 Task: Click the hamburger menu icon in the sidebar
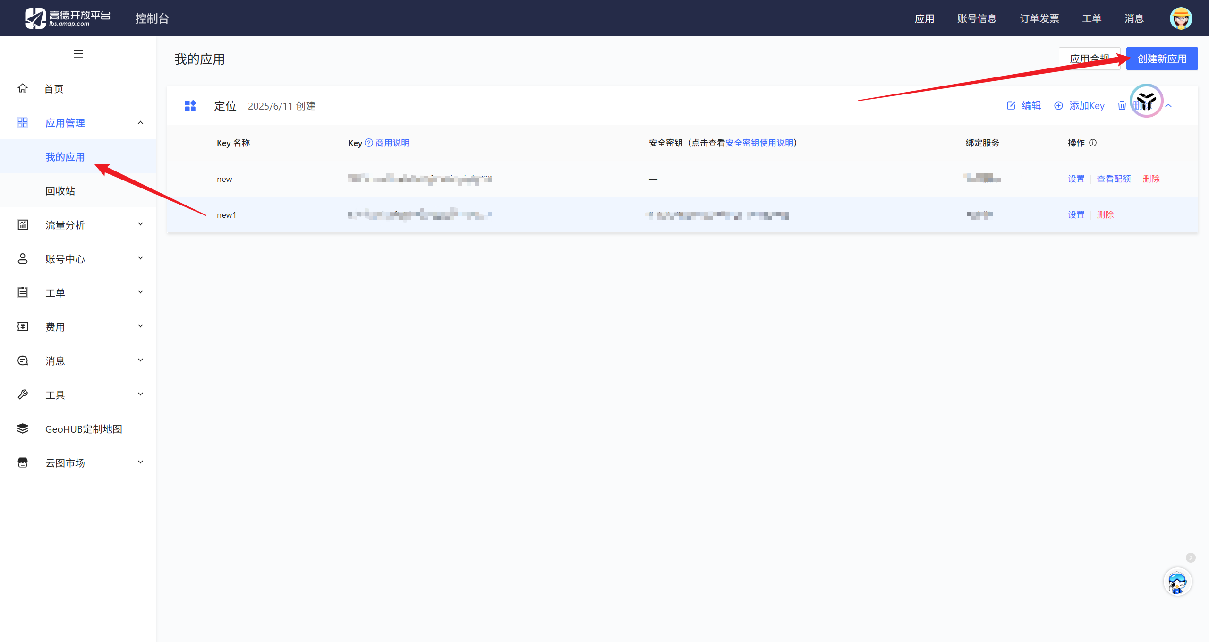[x=78, y=53]
